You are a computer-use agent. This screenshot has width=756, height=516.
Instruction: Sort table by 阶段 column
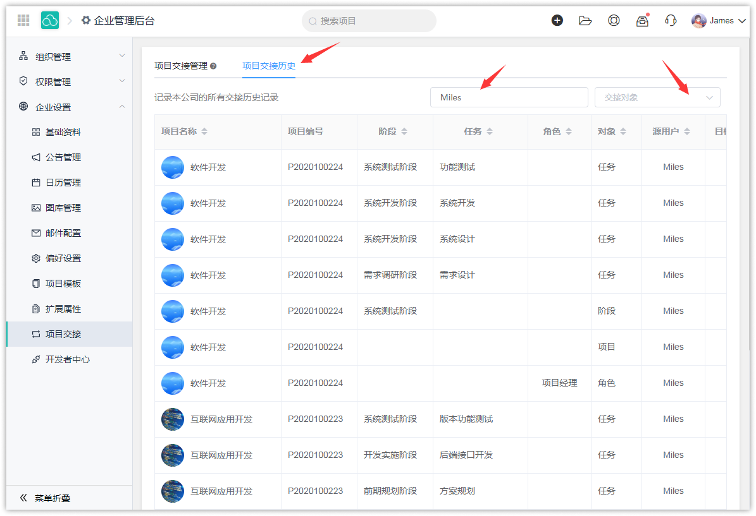(x=404, y=131)
